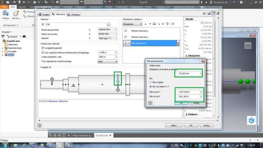This screenshot has width=263, height=148.
Task: Add a bending moment with the curved-arrow icon
Action: tap(159, 24)
